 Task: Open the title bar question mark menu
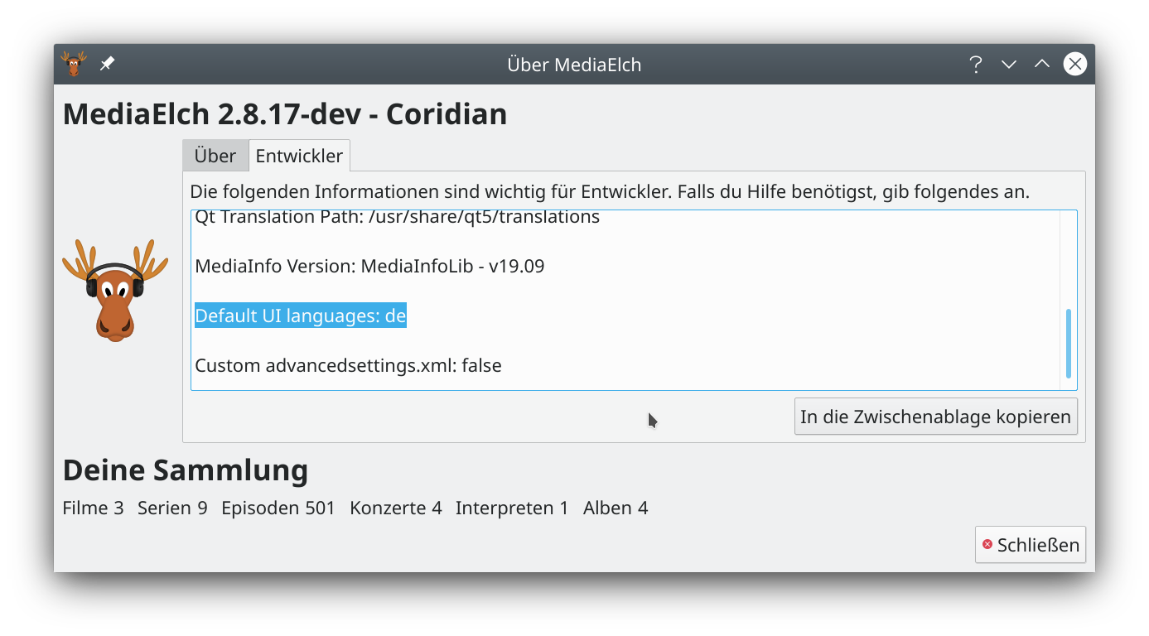click(x=975, y=64)
